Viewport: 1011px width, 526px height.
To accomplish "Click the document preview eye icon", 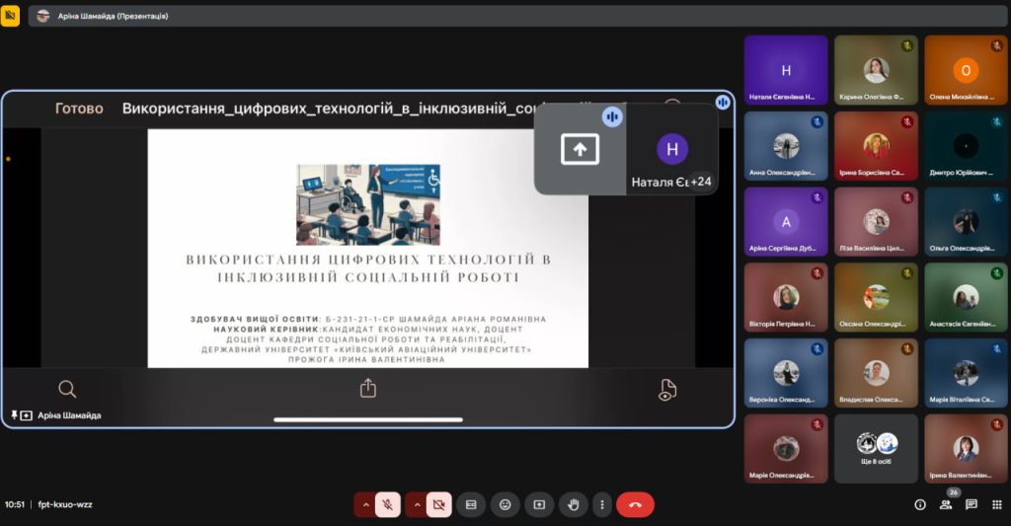I will (x=667, y=390).
